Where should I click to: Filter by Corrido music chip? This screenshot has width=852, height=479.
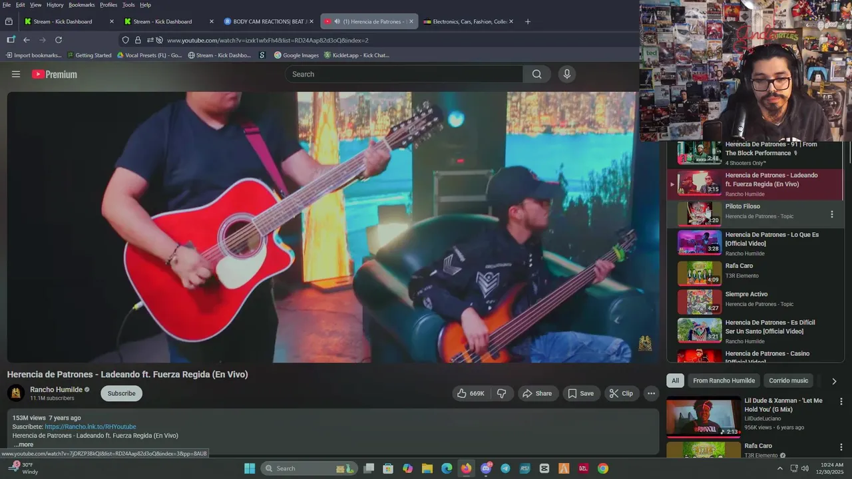pyautogui.click(x=788, y=381)
